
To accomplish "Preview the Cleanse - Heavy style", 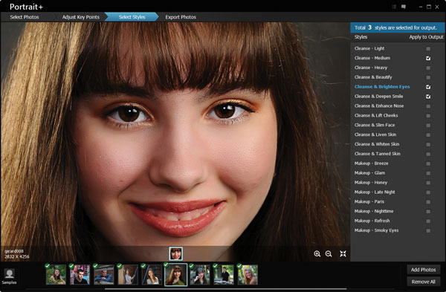I will pos(371,68).
